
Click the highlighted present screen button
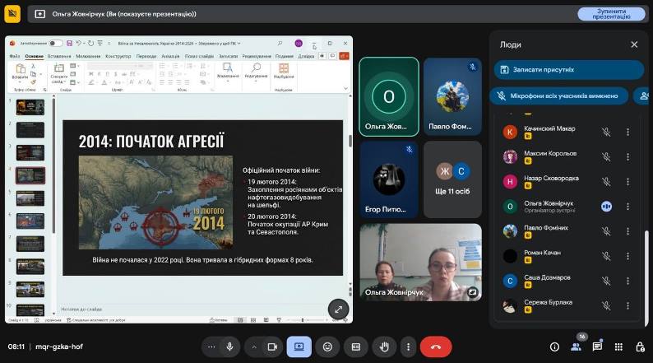pyautogui.click(x=299, y=347)
